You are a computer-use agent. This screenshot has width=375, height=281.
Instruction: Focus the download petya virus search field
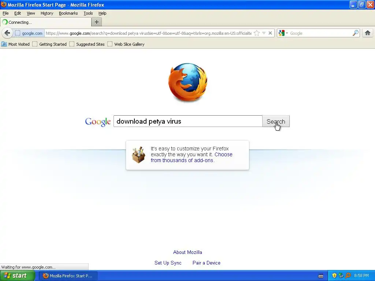coord(188,121)
